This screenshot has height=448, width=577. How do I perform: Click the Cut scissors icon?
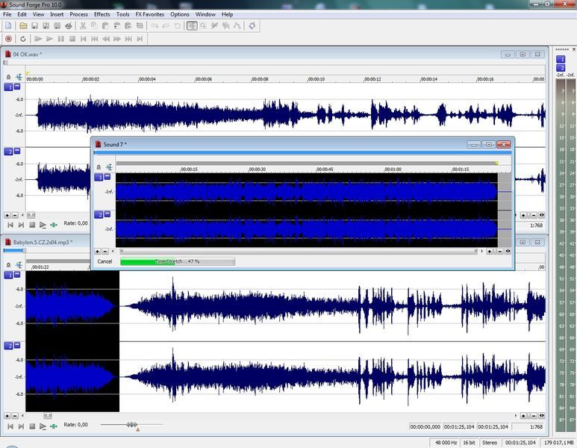pos(83,26)
